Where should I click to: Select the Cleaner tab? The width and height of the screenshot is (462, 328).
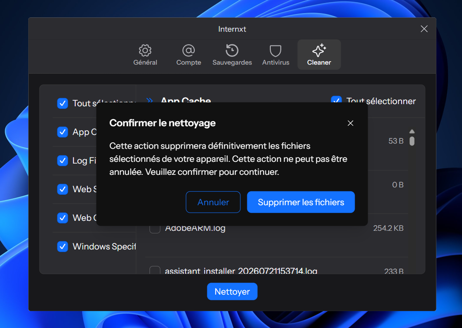(319, 55)
